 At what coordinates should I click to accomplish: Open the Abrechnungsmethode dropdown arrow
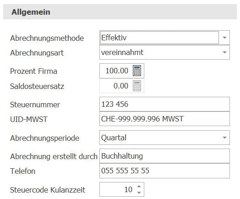tap(224, 38)
